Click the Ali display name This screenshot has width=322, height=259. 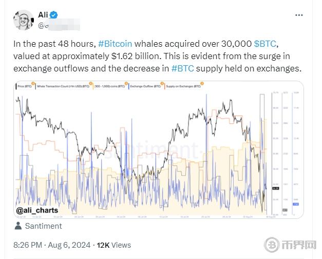point(43,15)
